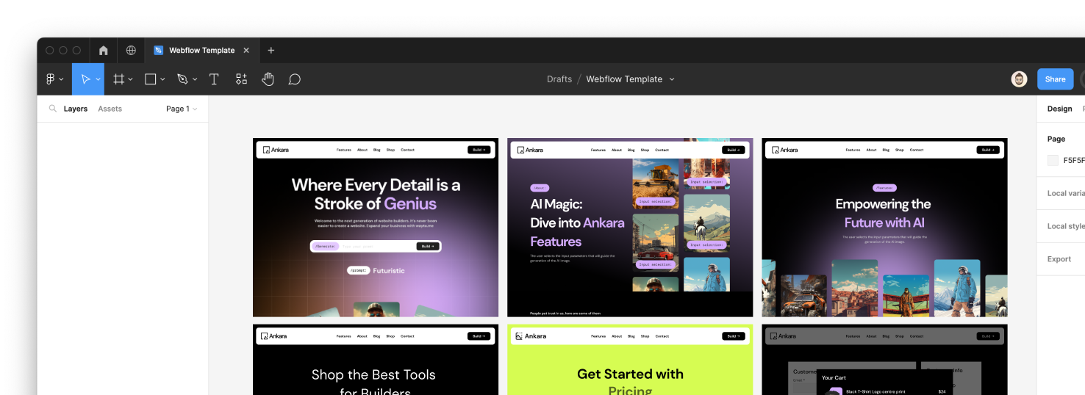Select the Pen tool
The height and width of the screenshot is (395, 1085).
tap(182, 79)
